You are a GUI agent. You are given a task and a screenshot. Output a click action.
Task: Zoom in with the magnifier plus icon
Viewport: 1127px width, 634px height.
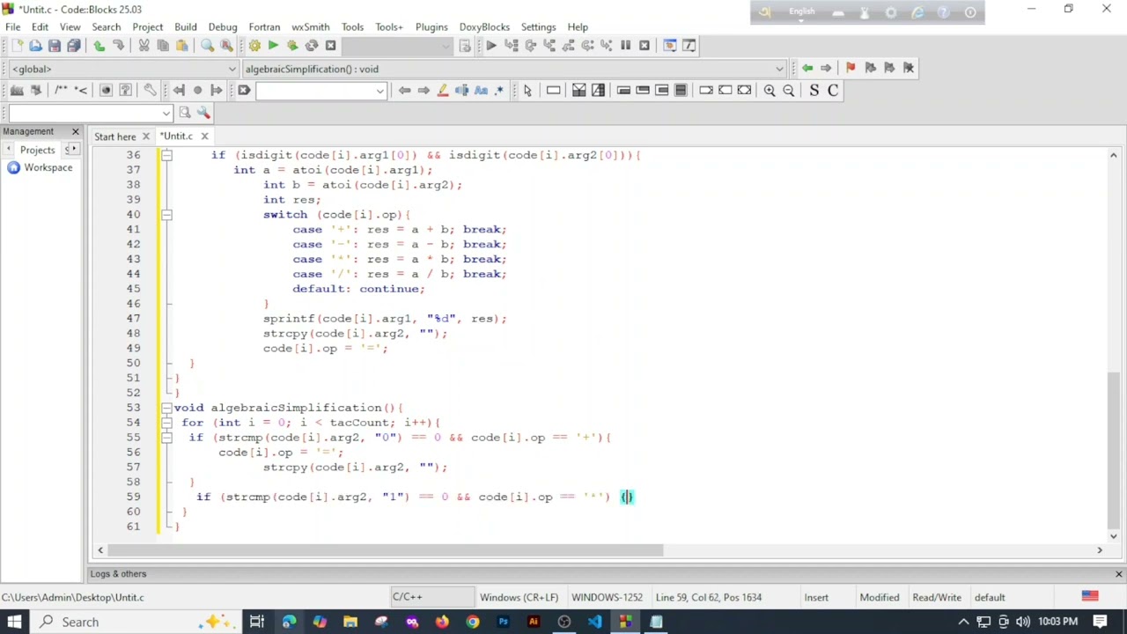[x=770, y=90]
